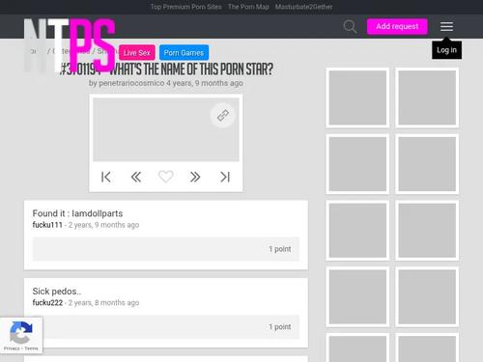Click the '2 years, 9 months ago' timestamp
483x362 pixels.
(x=103, y=225)
